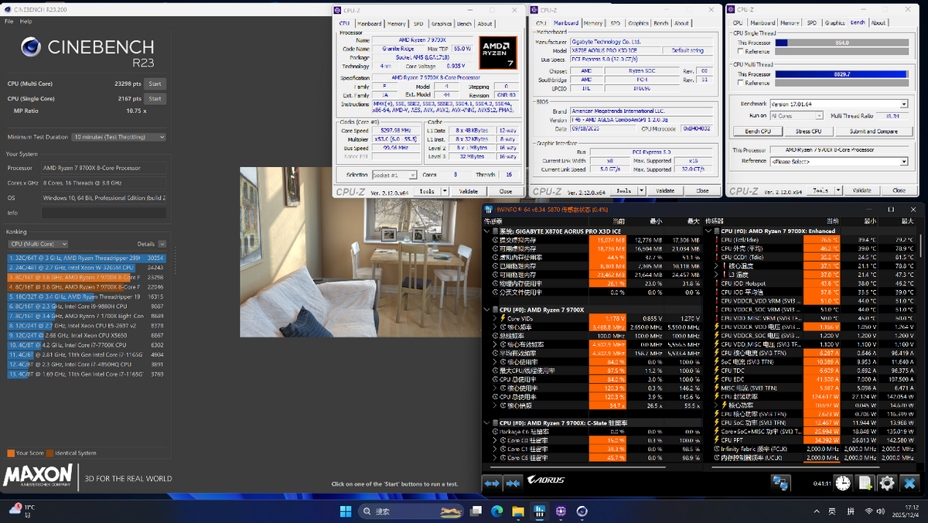Click the AMD Ryzen 7 logo in CPU-Z
The height and width of the screenshot is (523, 928).
[497, 51]
